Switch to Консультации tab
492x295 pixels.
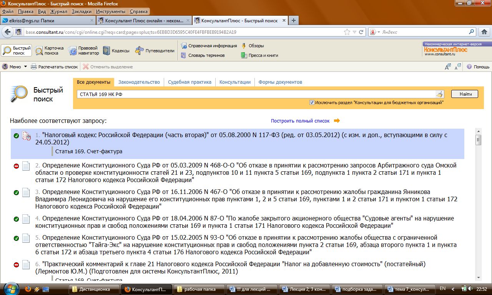235,82
